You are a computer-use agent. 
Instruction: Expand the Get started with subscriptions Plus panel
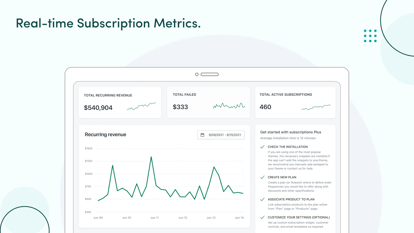click(x=291, y=132)
